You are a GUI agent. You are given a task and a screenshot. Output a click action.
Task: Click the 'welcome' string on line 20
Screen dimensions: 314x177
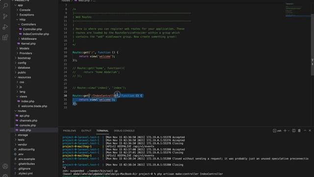105,57
